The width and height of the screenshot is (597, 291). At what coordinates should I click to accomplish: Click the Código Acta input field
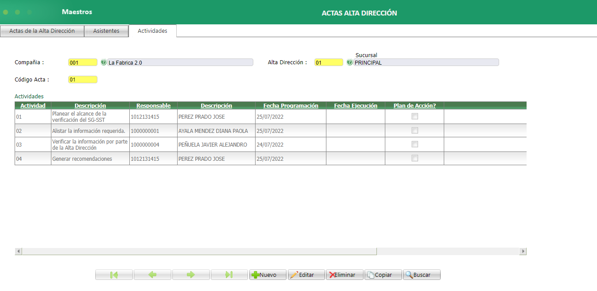83,80
